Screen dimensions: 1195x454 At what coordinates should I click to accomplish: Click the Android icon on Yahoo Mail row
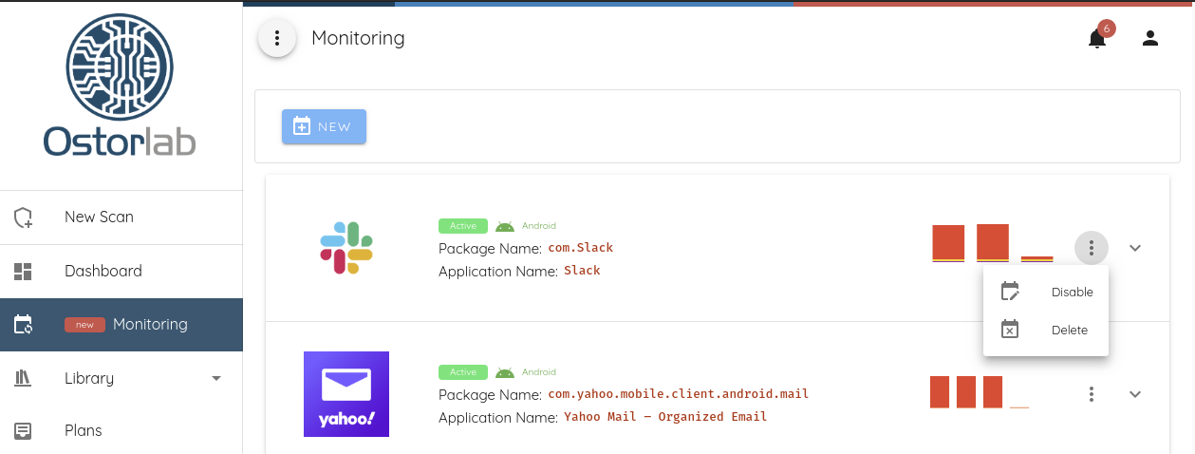[x=505, y=372]
